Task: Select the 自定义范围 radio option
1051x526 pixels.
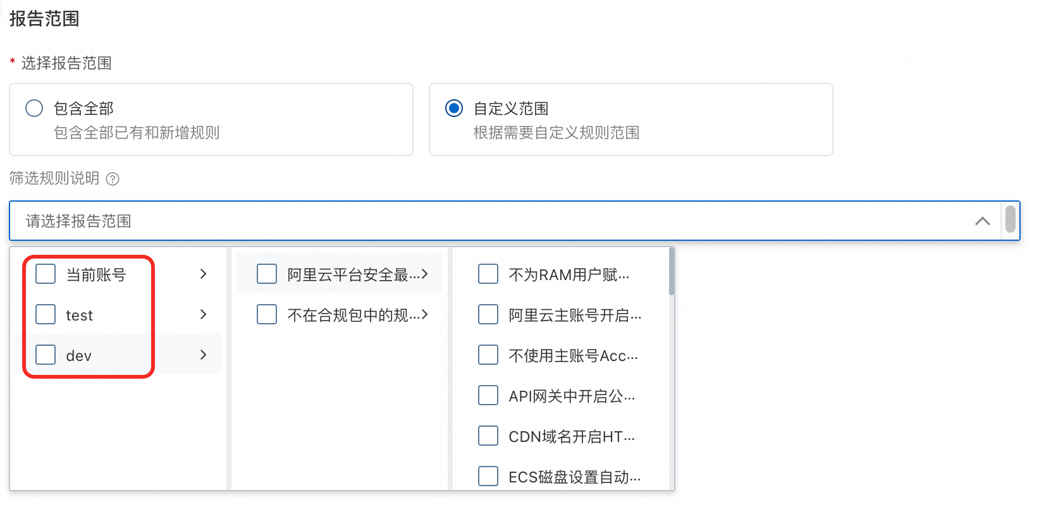Action: click(454, 108)
